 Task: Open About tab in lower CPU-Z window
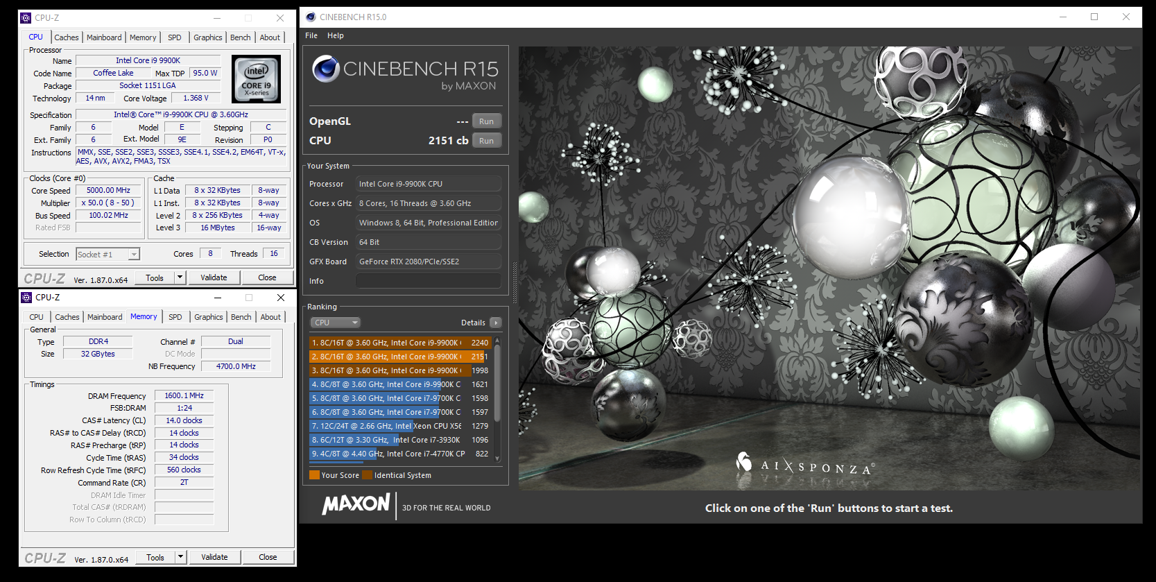270,317
